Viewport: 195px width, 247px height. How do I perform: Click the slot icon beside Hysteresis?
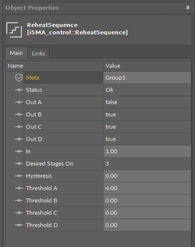pos(19,176)
